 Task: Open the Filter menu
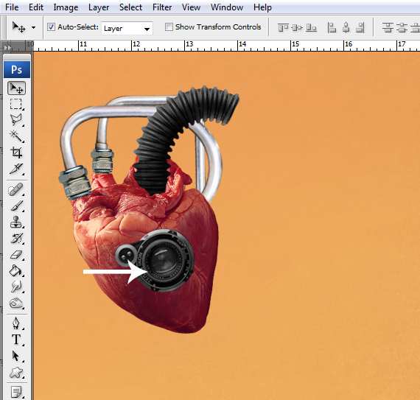point(162,7)
